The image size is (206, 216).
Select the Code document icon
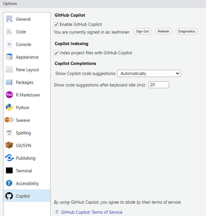point(9,32)
